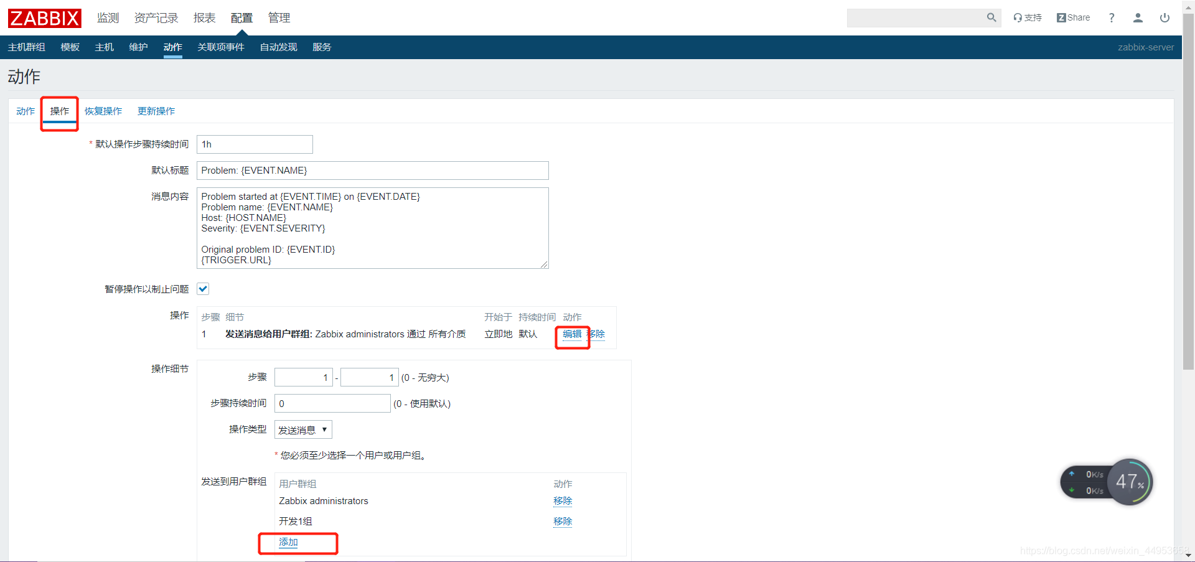The image size is (1195, 562).
Task: Go to 维护 submenu
Action: tap(138, 47)
